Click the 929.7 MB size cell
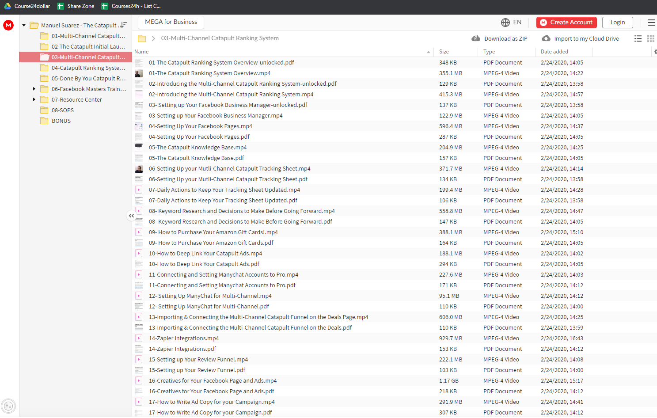 [451, 338]
